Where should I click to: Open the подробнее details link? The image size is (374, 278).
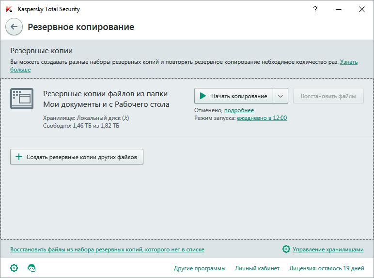click(x=239, y=110)
